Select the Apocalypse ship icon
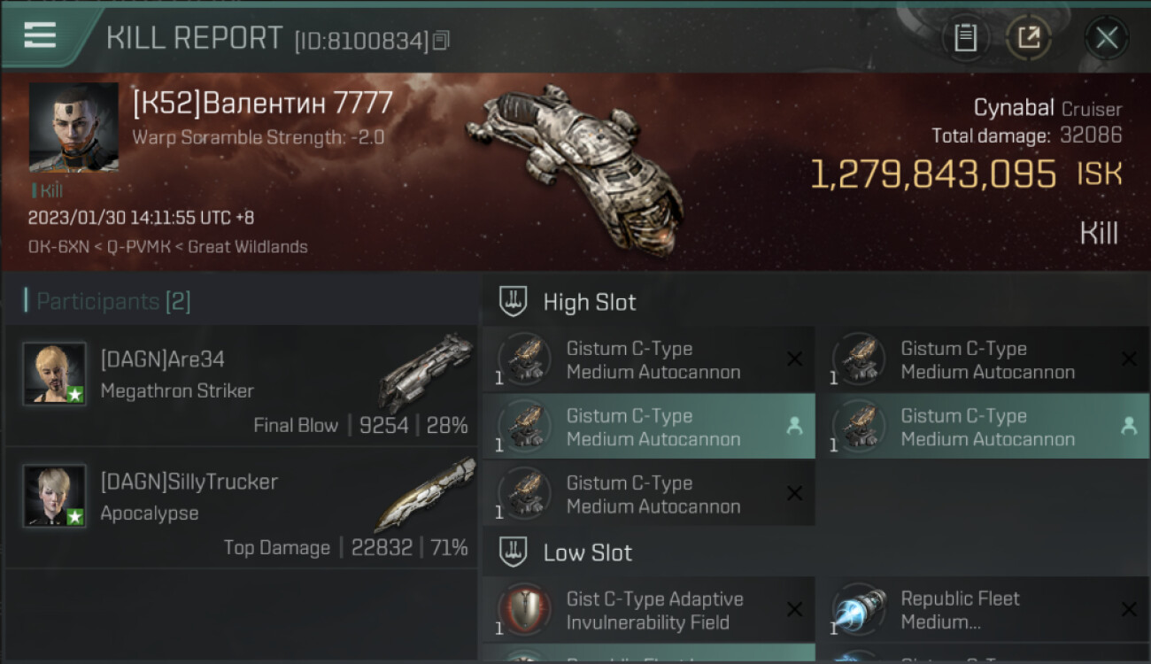 tap(425, 494)
